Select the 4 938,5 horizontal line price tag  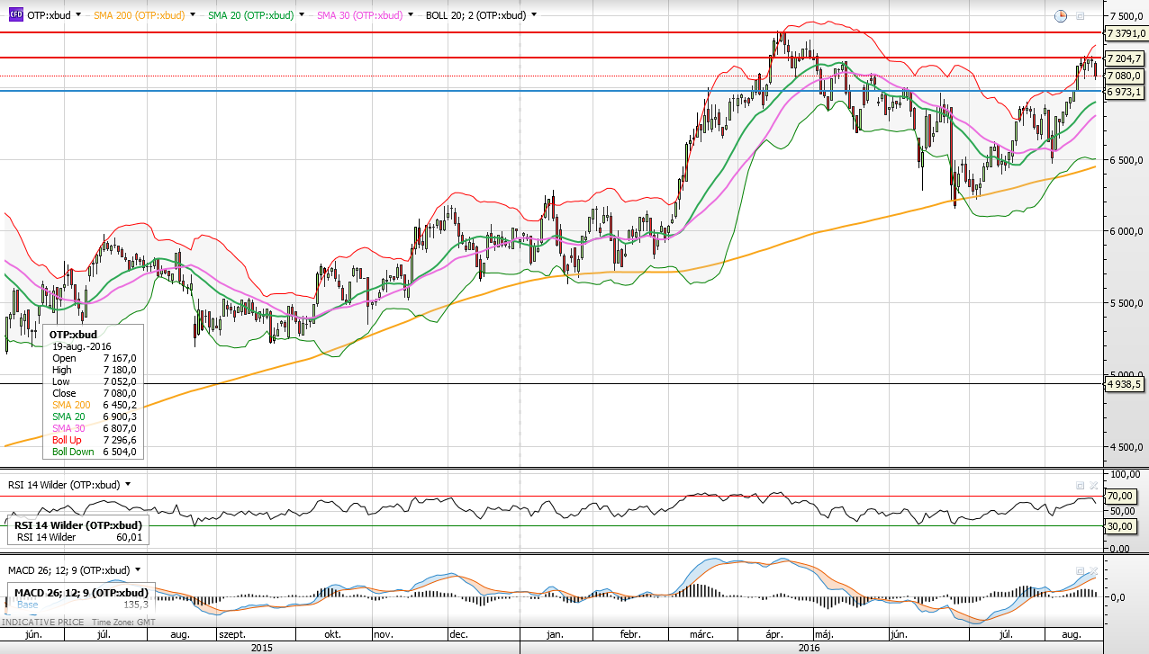pos(1126,384)
